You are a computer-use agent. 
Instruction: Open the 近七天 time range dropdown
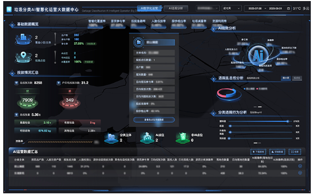[232, 8]
